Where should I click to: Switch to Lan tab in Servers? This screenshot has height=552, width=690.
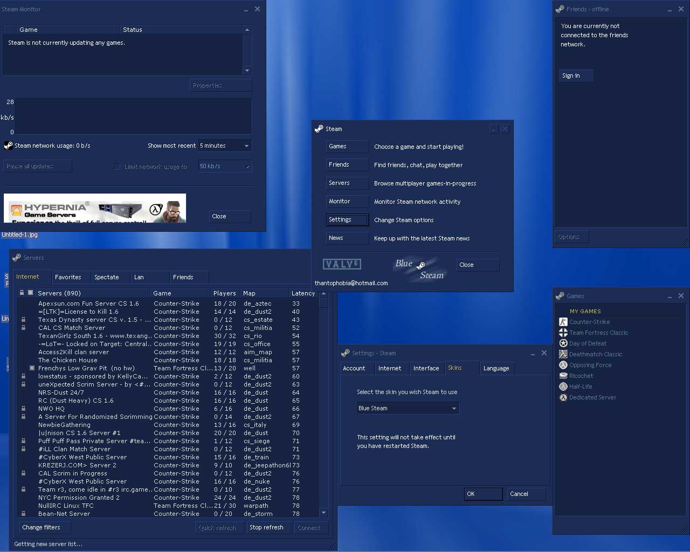tap(150, 277)
